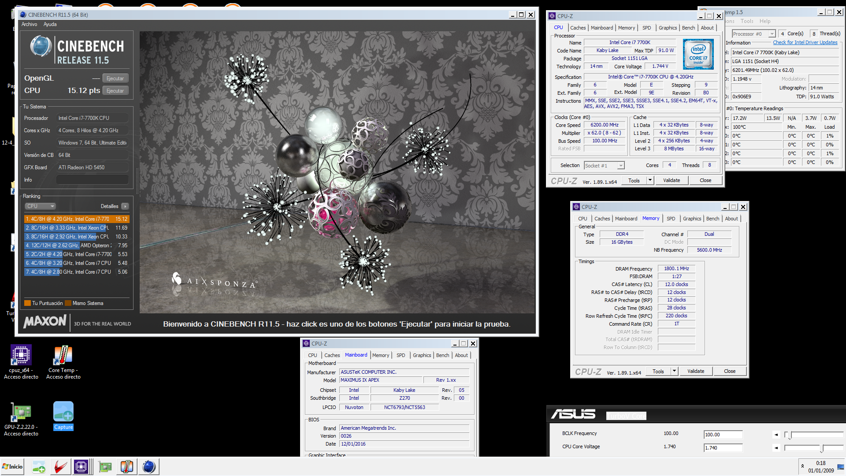846x476 pixels.
Task: Click the Cinebench title bar sphere icon
Action: (23, 15)
